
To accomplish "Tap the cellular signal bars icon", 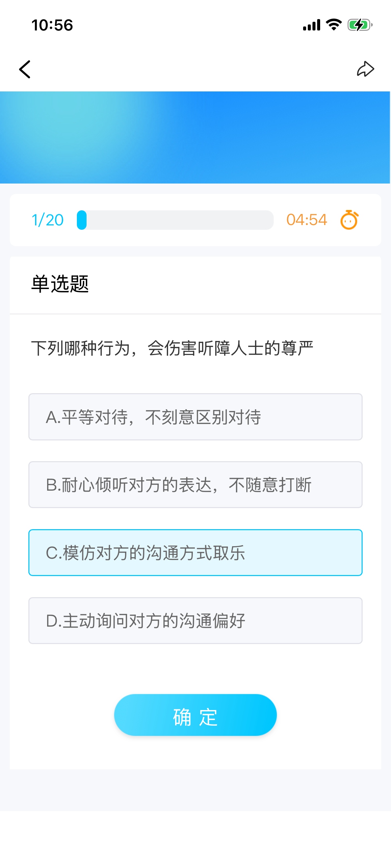I will point(311,25).
